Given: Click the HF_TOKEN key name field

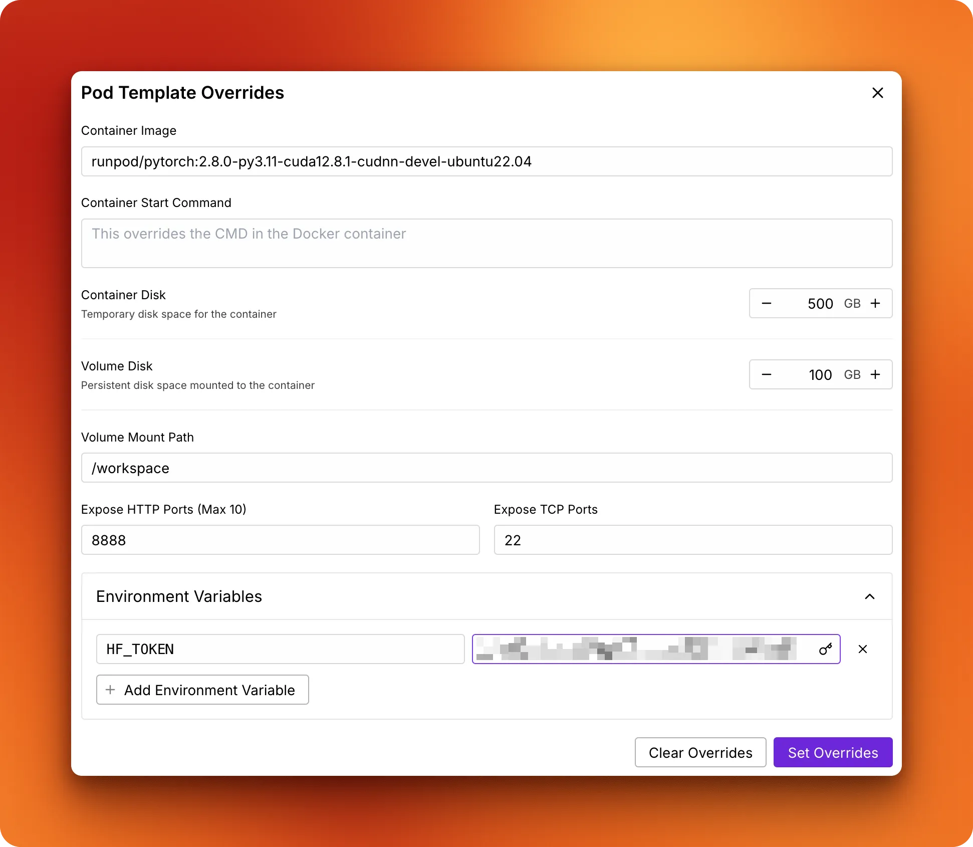Looking at the screenshot, I should [x=280, y=649].
